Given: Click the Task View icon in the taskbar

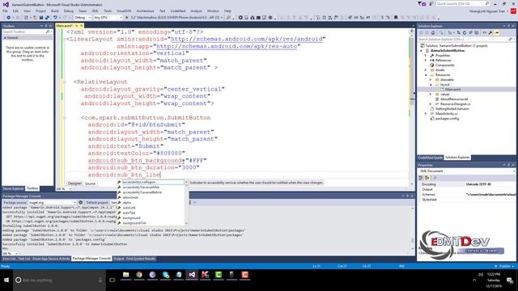Looking at the screenshot, I should [x=113, y=280].
